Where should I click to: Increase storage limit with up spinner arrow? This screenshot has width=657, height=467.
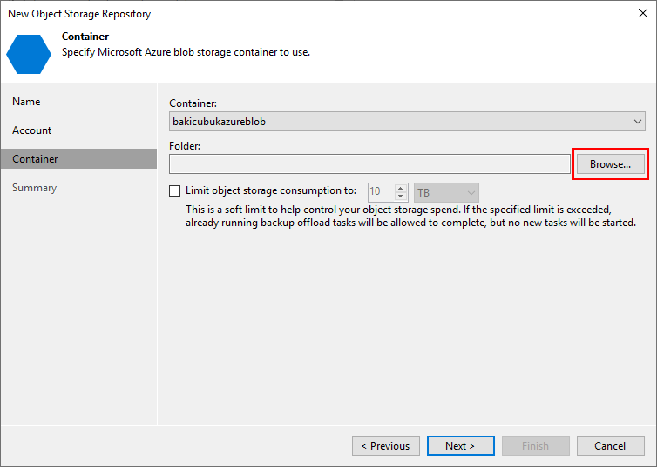coord(401,188)
